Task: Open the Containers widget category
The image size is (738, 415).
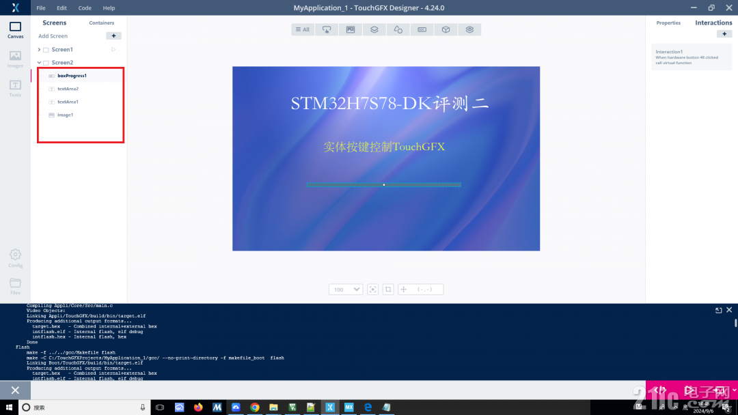Action: (374, 29)
